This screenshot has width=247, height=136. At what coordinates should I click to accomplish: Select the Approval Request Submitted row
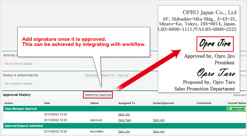(x=125, y=126)
